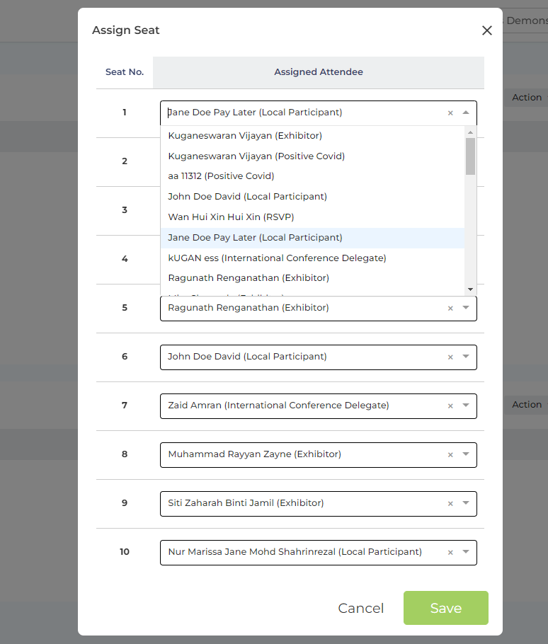
Task: Clear Ragunath Renganathan from seat 5
Action: pos(450,308)
